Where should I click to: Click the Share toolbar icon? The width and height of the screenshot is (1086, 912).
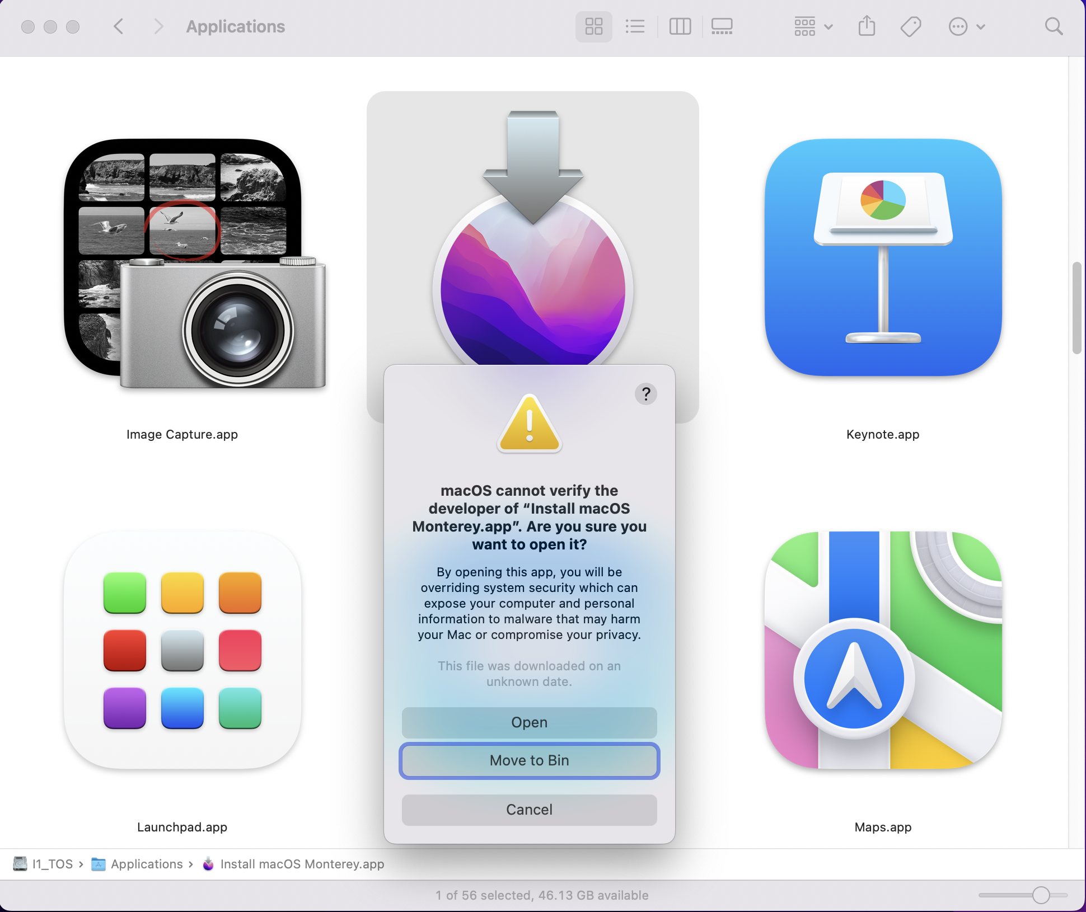coord(867,26)
